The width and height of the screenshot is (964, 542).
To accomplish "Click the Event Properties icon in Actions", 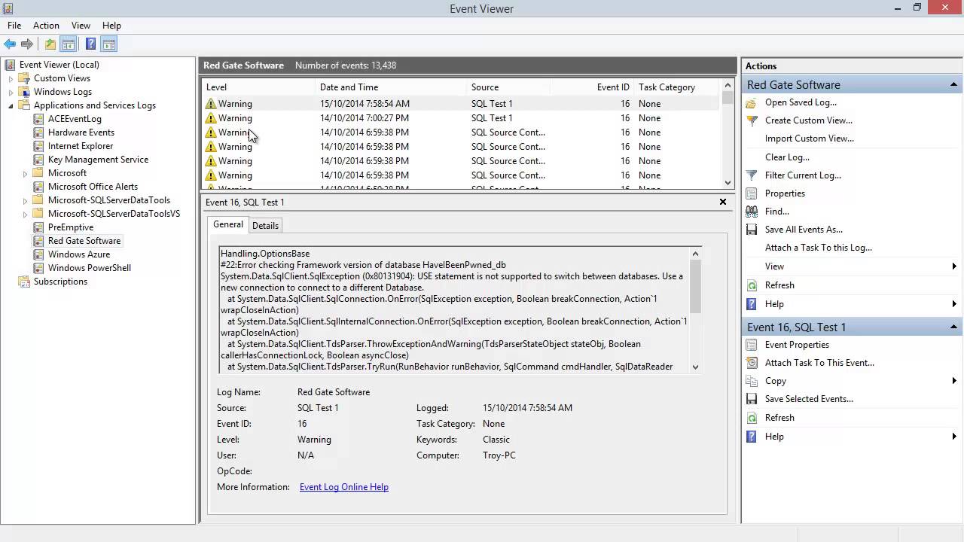I will pos(752,345).
